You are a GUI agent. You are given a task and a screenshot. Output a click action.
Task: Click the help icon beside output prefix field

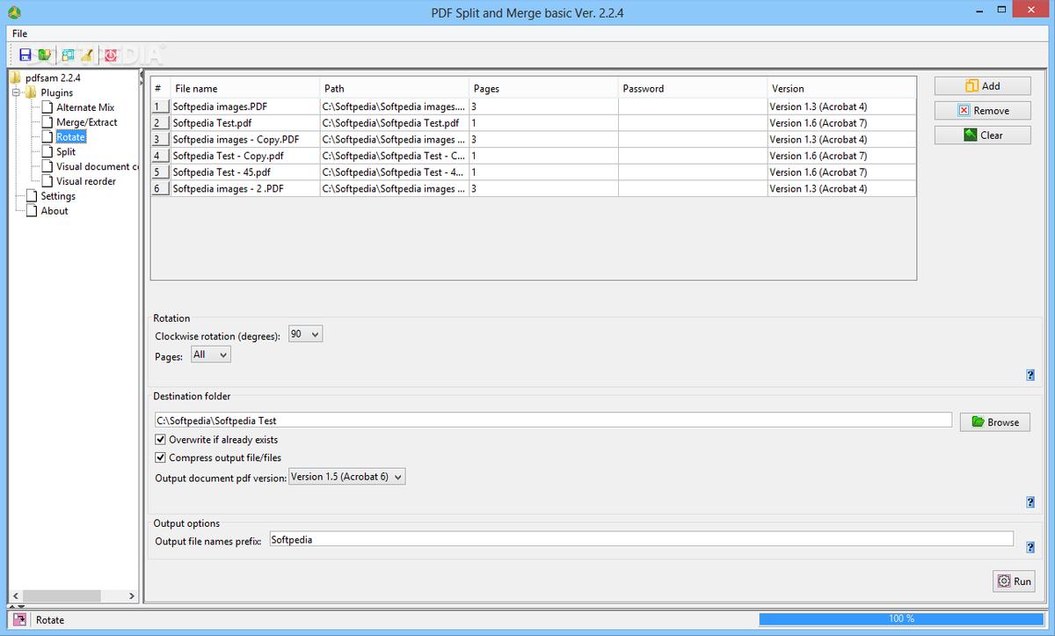pos(1030,547)
